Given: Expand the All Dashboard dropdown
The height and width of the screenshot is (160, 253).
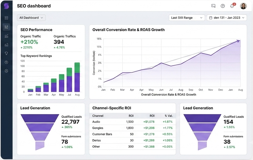Looking at the screenshot, I should pyautogui.click(x=31, y=18).
